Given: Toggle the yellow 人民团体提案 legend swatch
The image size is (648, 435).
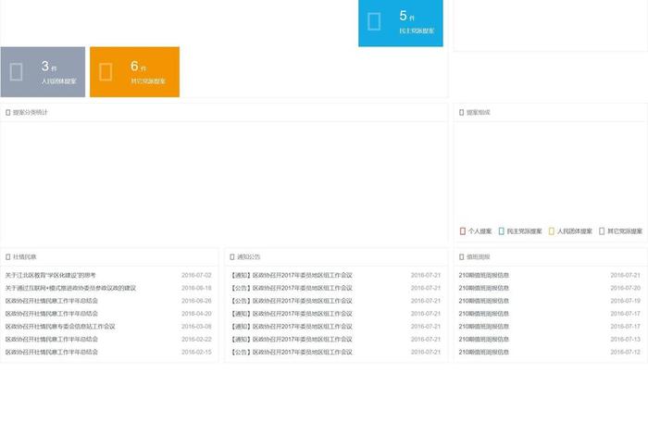Looking at the screenshot, I should (552, 231).
